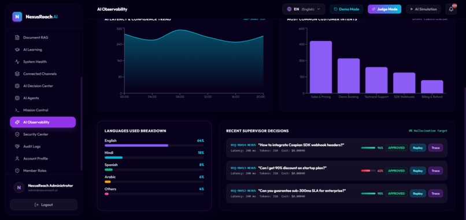Click the English language usage bar
Screen dimensions: 466x220
pos(154,145)
